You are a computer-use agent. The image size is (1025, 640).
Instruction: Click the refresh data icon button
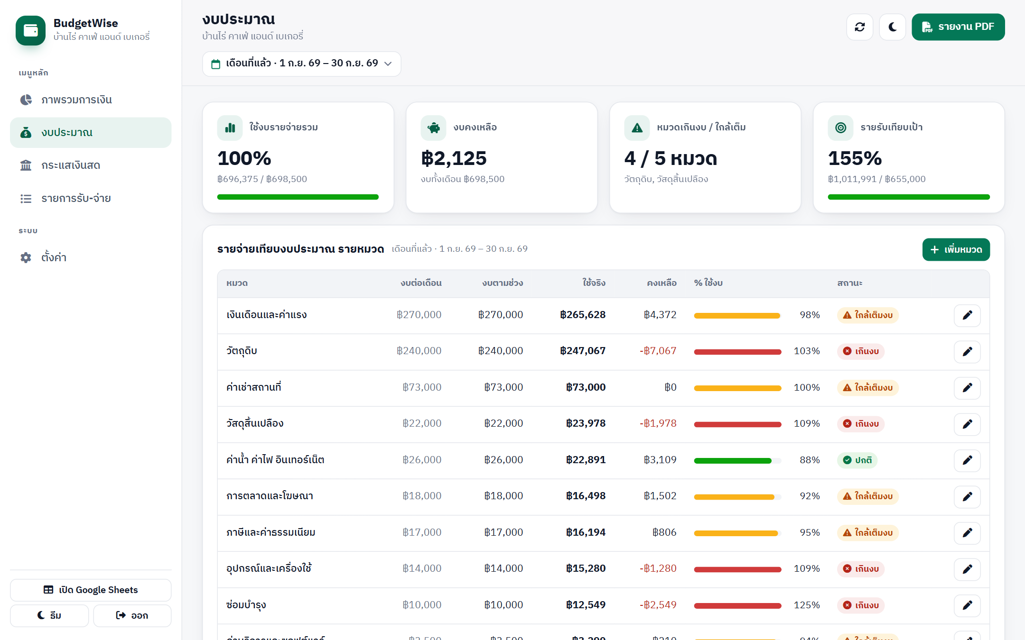(859, 27)
